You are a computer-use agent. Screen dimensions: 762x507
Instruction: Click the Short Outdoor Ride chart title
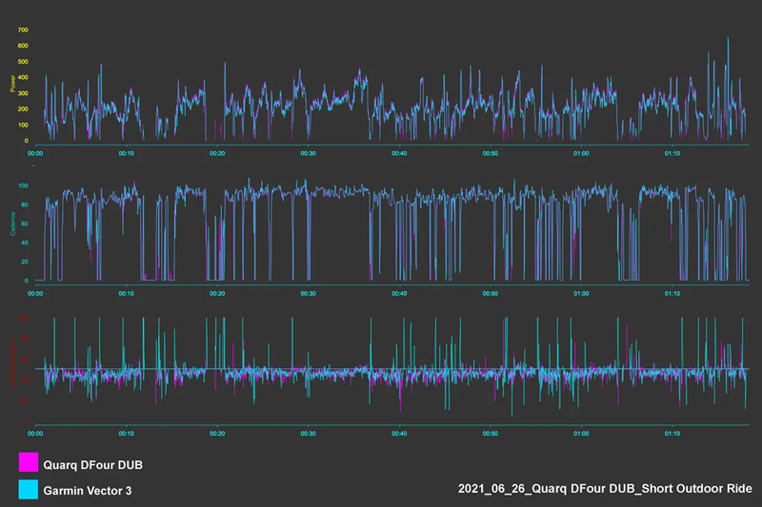(x=605, y=489)
